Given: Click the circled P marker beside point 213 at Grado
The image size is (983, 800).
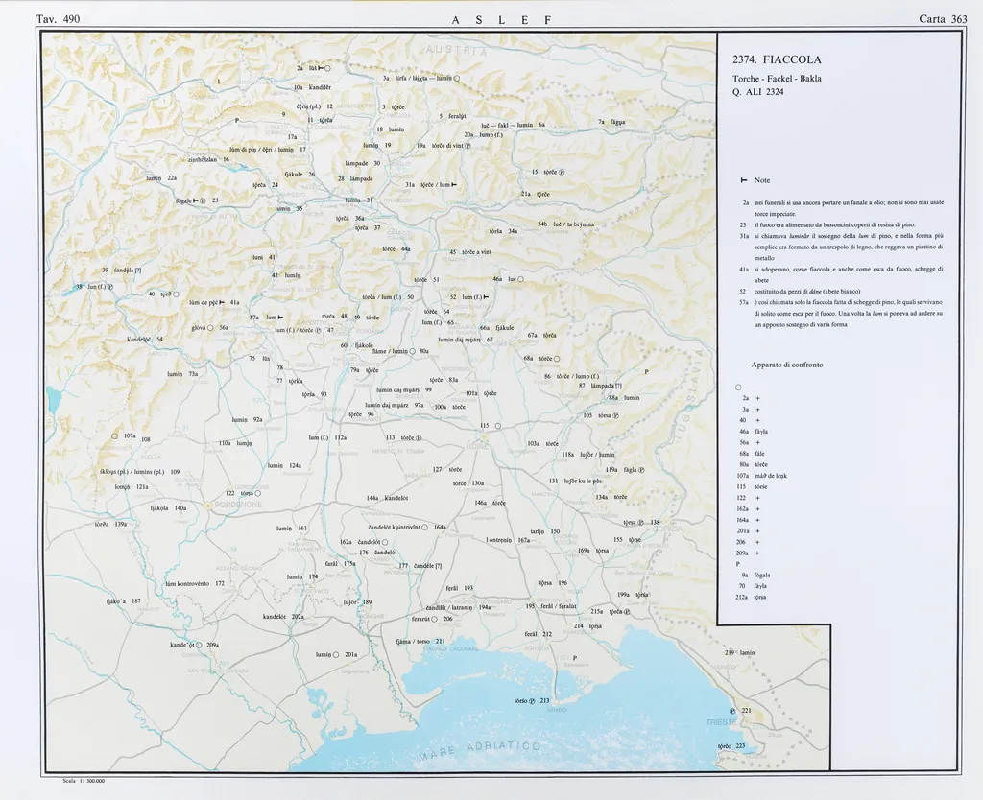Looking at the screenshot, I should (x=532, y=701).
